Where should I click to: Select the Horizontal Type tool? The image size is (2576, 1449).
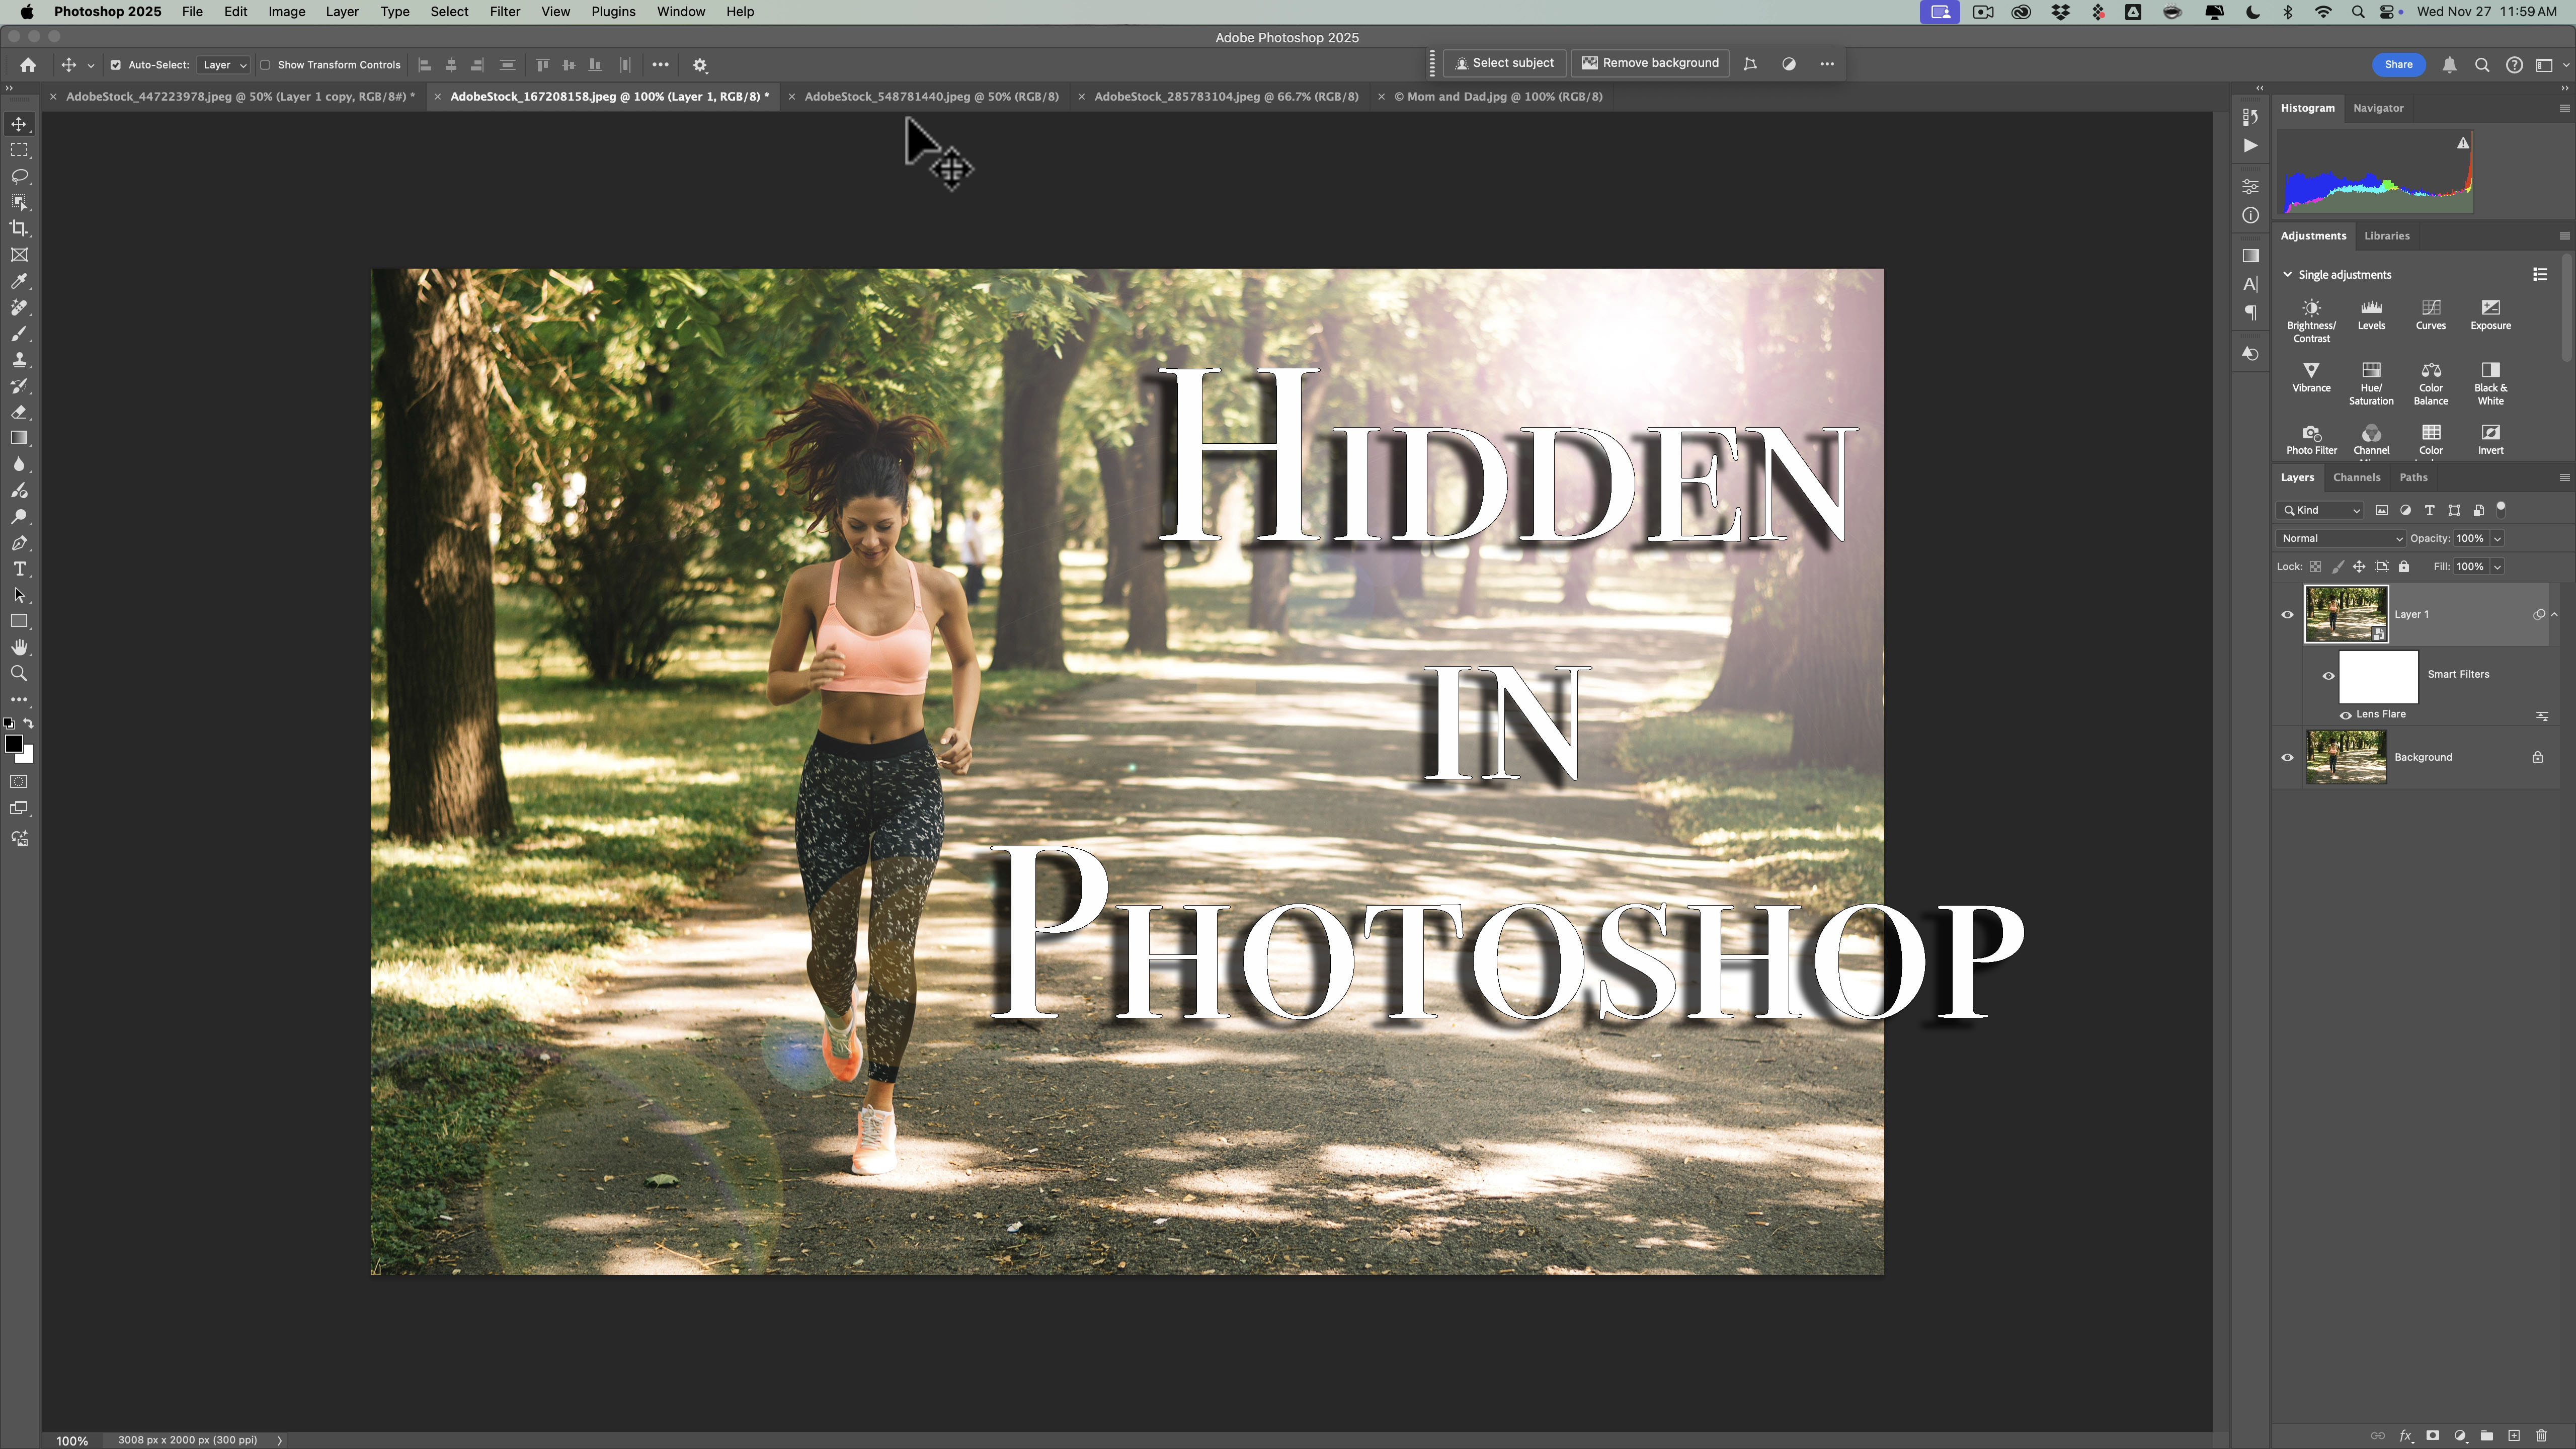pos(19,569)
